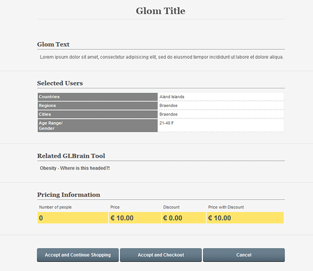Click the Price cell showing € 10.00
This screenshot has height=271, width=313.
[x=135, y=218]
